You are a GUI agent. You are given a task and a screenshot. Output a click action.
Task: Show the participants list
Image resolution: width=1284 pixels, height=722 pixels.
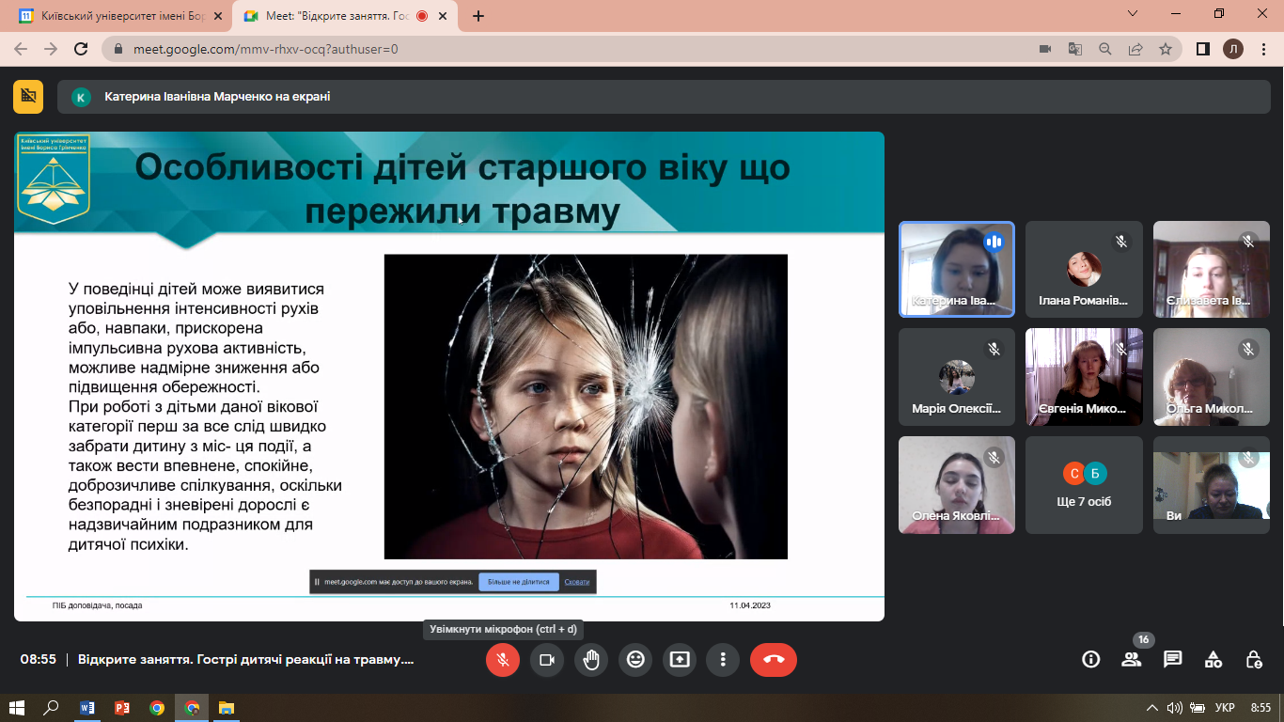click(1131, 659)
